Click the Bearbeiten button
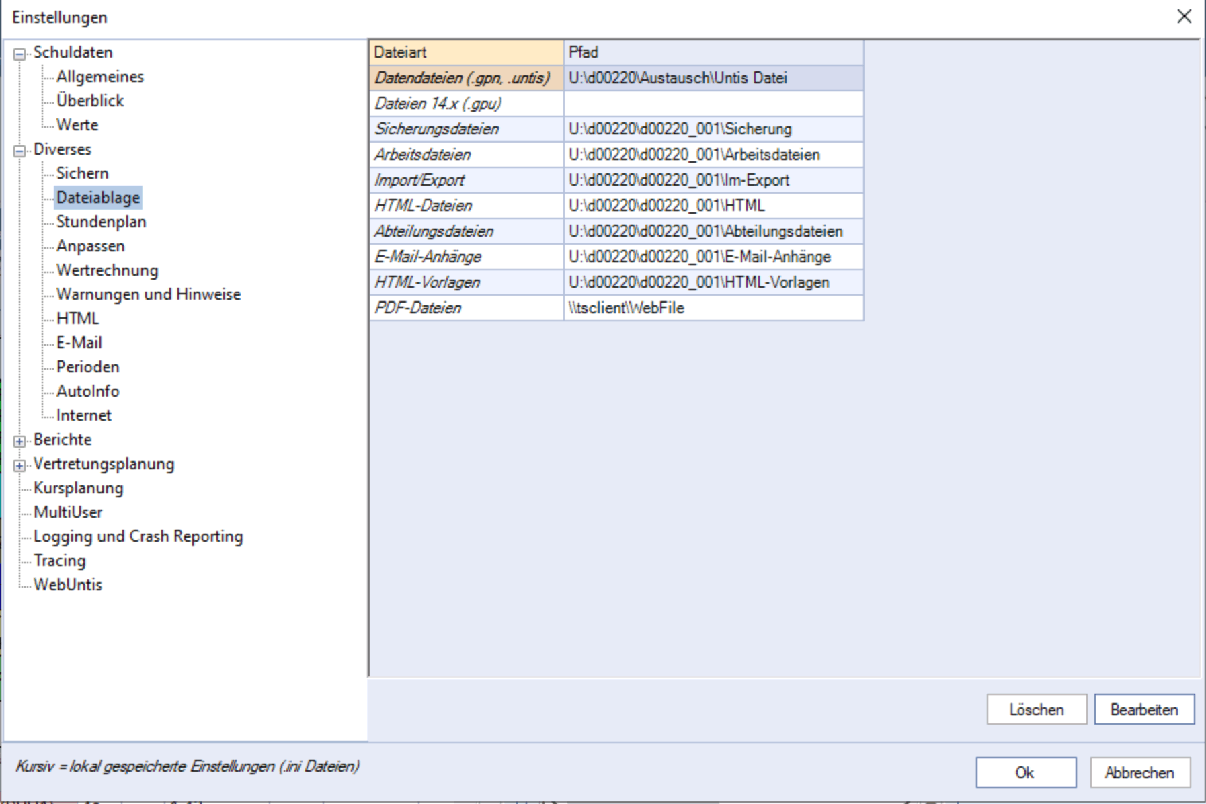 coord(1143,709)
